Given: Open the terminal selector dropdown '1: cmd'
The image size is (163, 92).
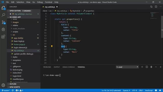Looking at the screenshot, I should click(127, 67).
